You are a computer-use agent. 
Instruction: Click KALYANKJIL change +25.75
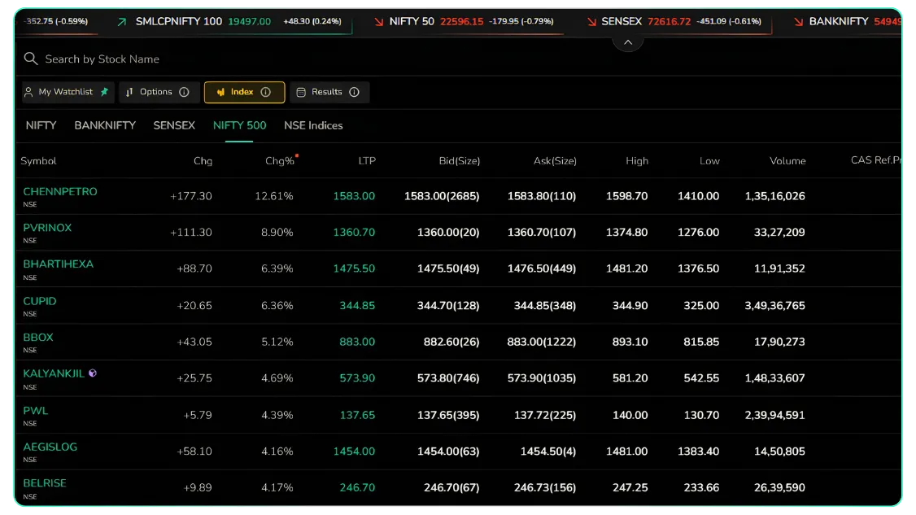pyautogui.click(x=194, y=378)
